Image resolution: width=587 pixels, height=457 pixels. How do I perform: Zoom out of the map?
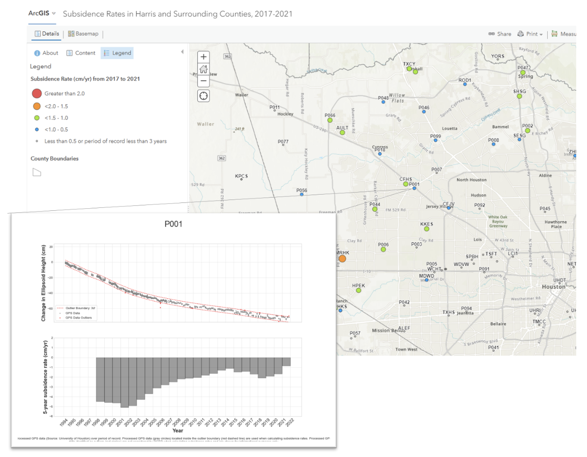(x=203, y=81)
